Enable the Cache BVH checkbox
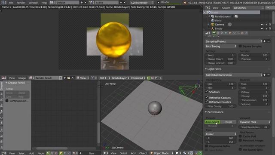This screenshot has height=155, width=275. [x=240, y=136]
